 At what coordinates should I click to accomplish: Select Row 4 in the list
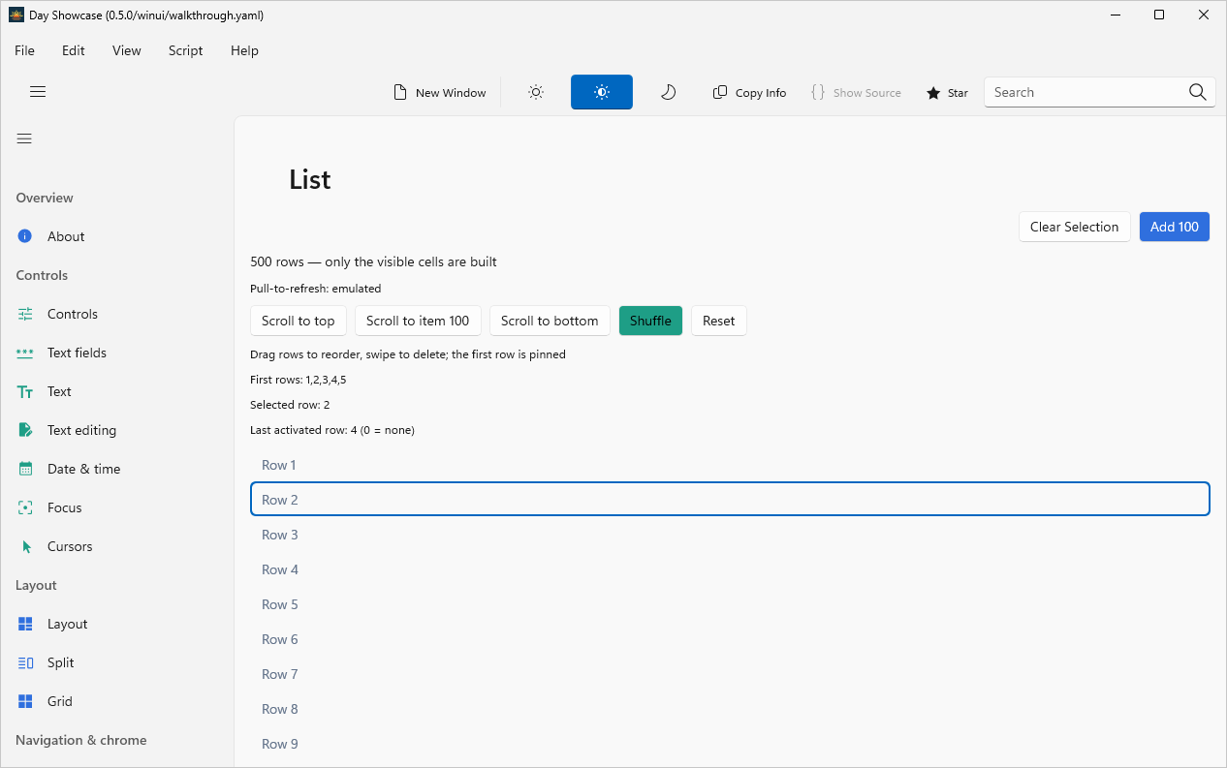[730, 569]
